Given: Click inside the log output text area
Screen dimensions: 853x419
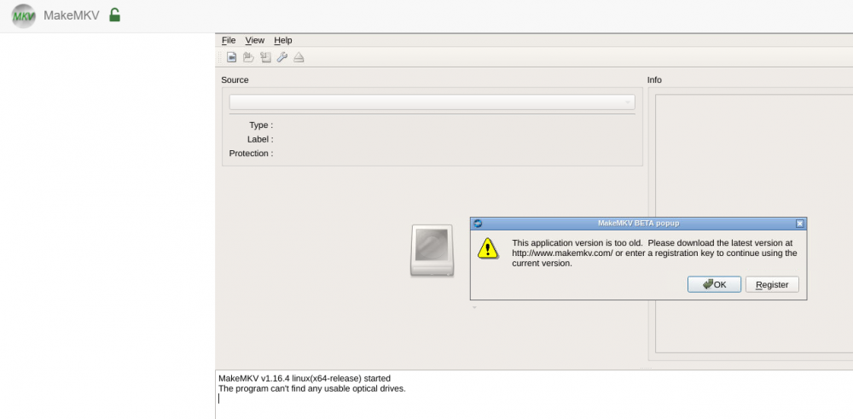Looking at the screenshot, I should (x=534, y=394).
